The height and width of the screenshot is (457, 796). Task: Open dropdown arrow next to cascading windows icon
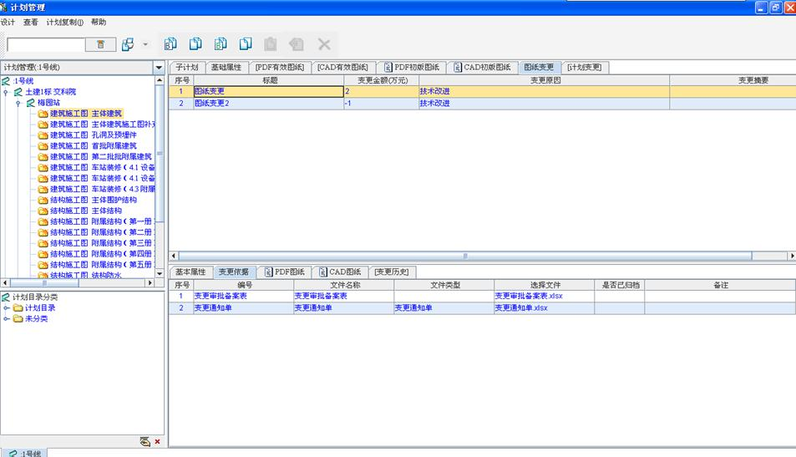(x=145, y=44)
